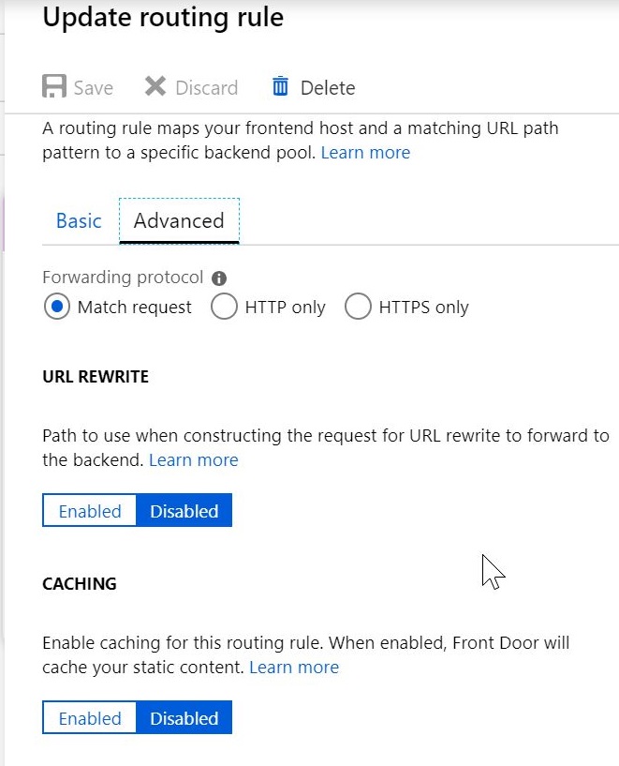Enable caching for this routing rule
This screenshot has width=619, height=766.
click(90, 717)
